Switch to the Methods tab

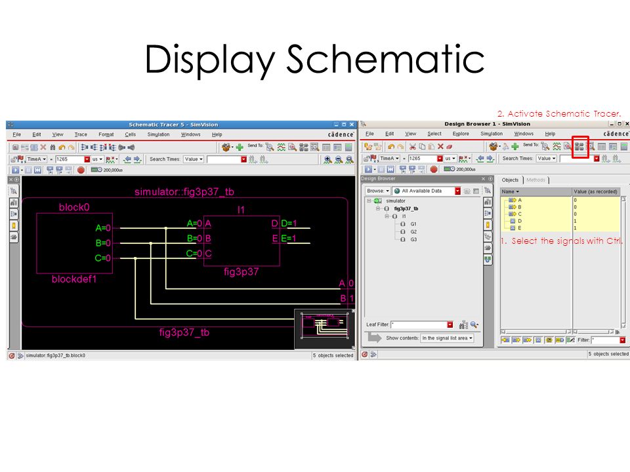(536, 180)
